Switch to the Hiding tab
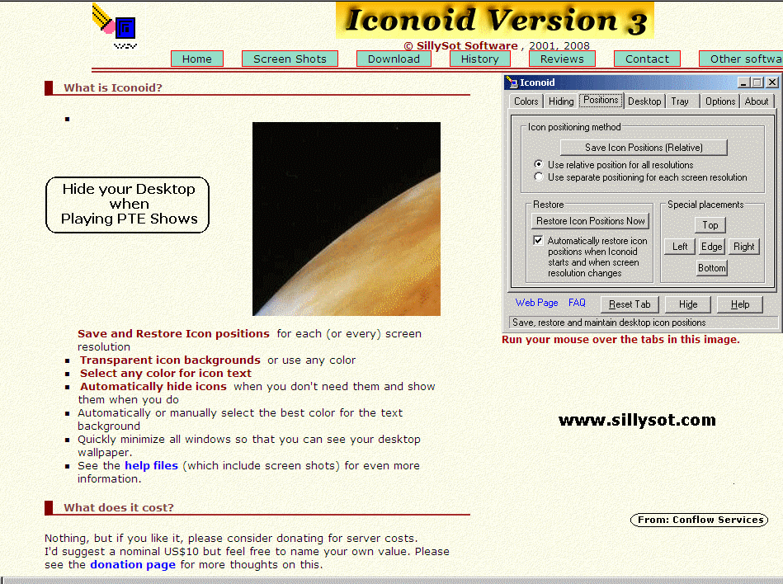This screenshot has height=584, width=783. point(561,101)
